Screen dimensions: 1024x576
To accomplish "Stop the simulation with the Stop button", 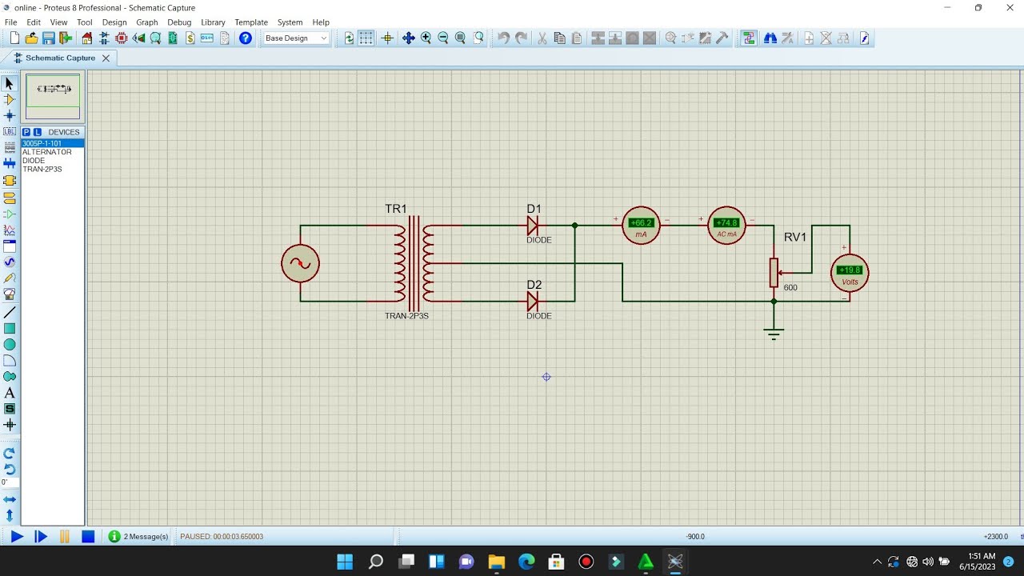I will tap(88, 536).
